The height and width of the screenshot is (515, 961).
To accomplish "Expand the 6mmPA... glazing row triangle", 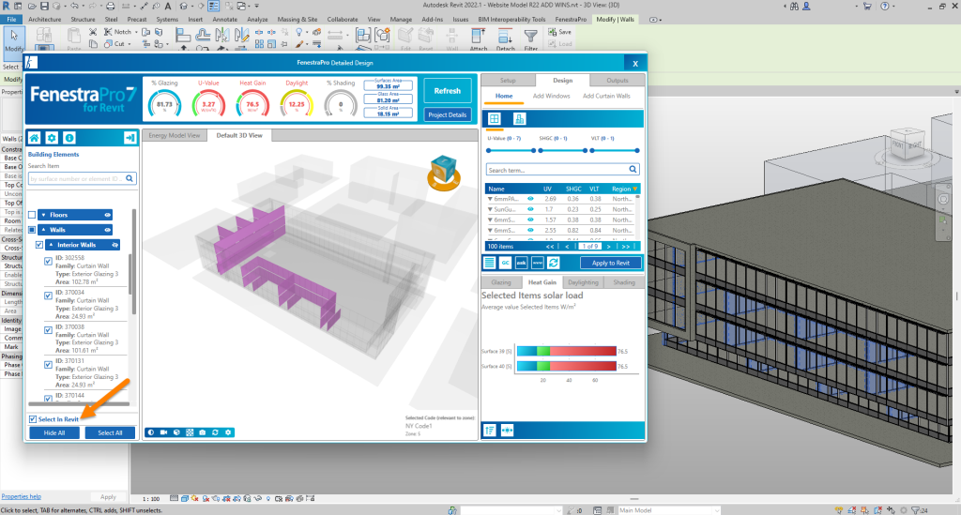I will (490, 199).
